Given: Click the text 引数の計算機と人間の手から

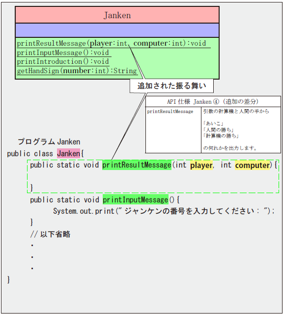Looking at the screenshot, I should point(236,111).
